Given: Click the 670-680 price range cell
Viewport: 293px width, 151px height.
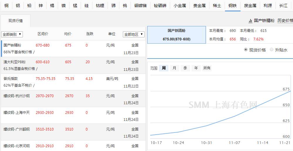Looking at the screenshot, I should (x=43, y=45).
